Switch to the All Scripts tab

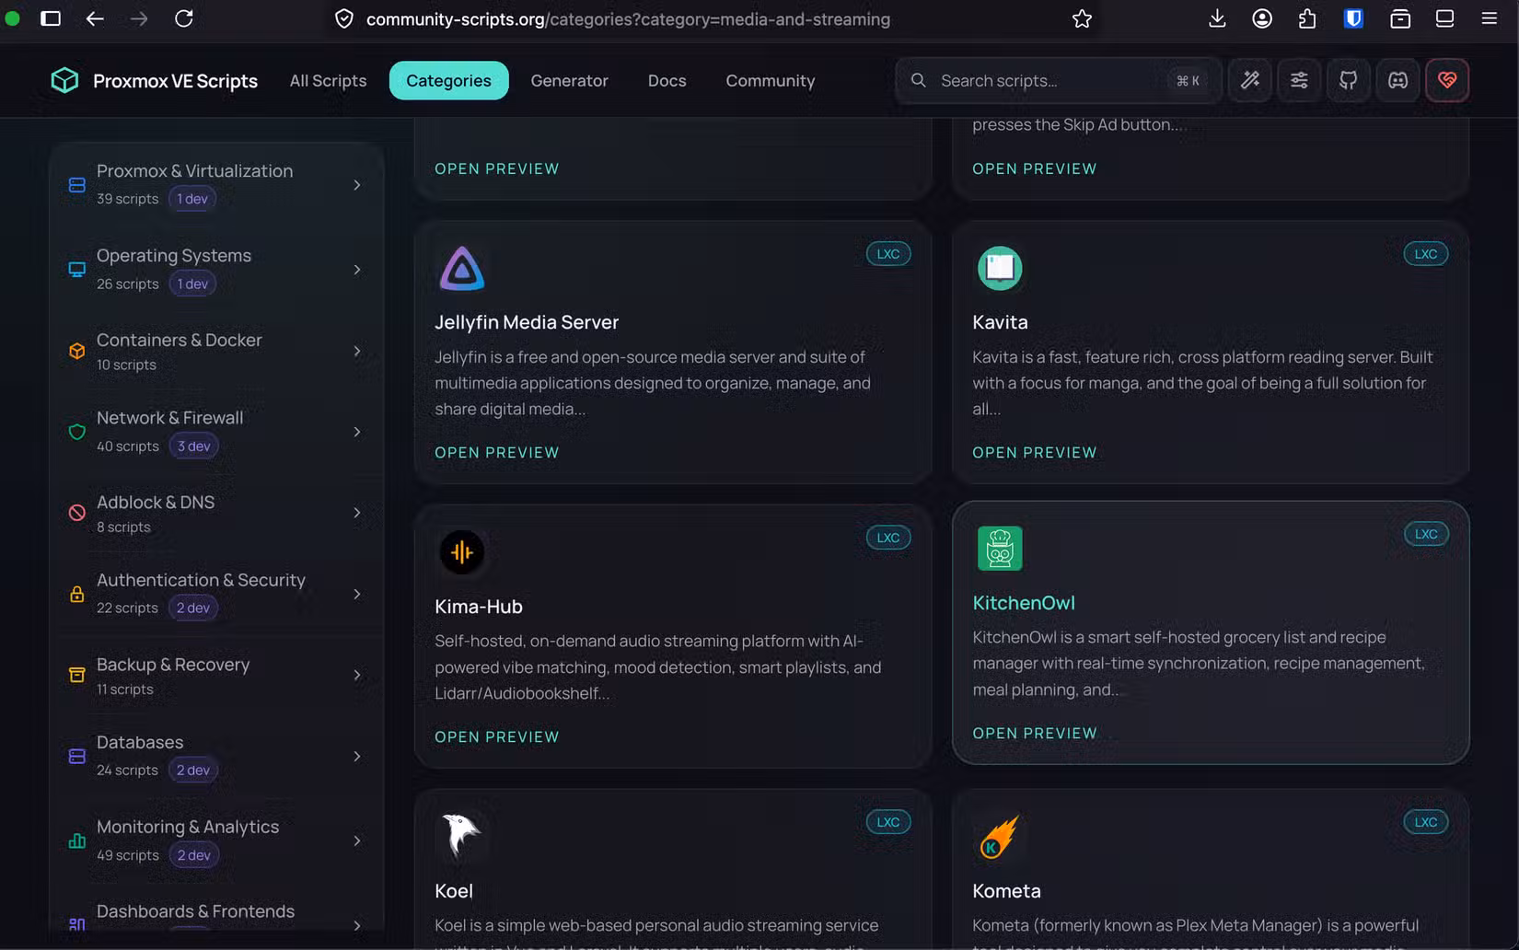328,80
